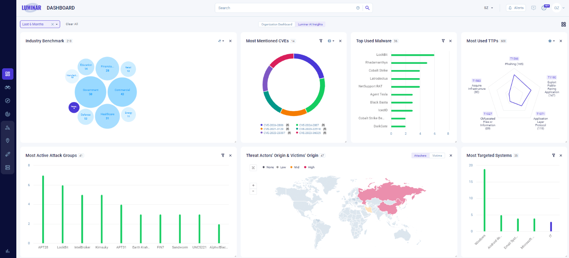Expand the SZ dropdown in header

coord(489,8)
